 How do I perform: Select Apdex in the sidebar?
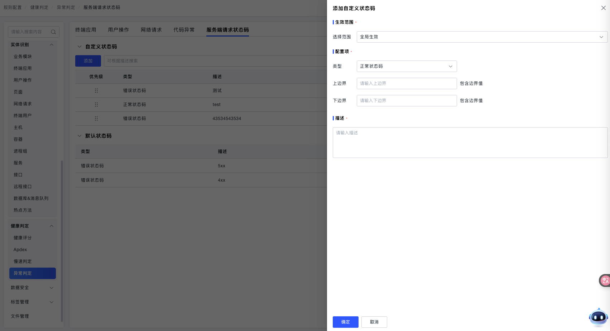pos(20,250)
